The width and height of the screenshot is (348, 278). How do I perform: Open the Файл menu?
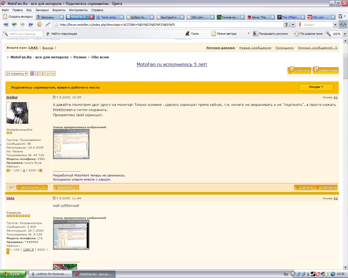pyautogui.click(x=5, y=10)
